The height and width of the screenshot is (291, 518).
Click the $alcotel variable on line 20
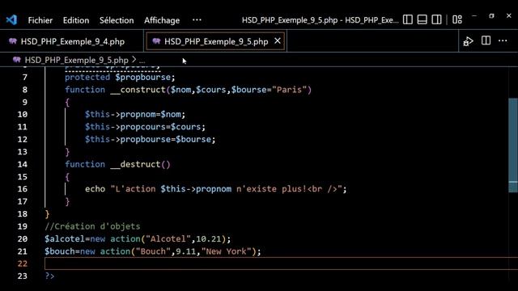click(x=65, y=239)
